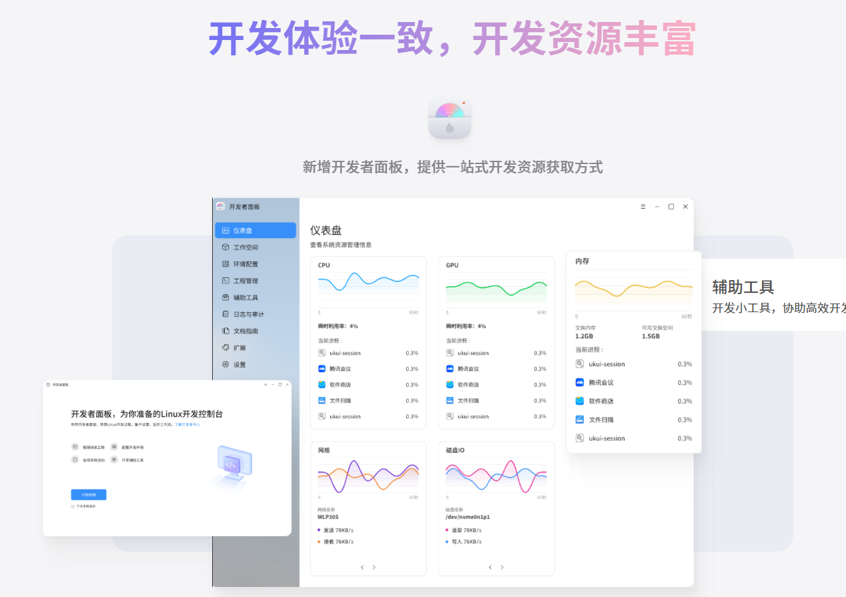Select the 扩展 sidebar icon

[226, 347]
